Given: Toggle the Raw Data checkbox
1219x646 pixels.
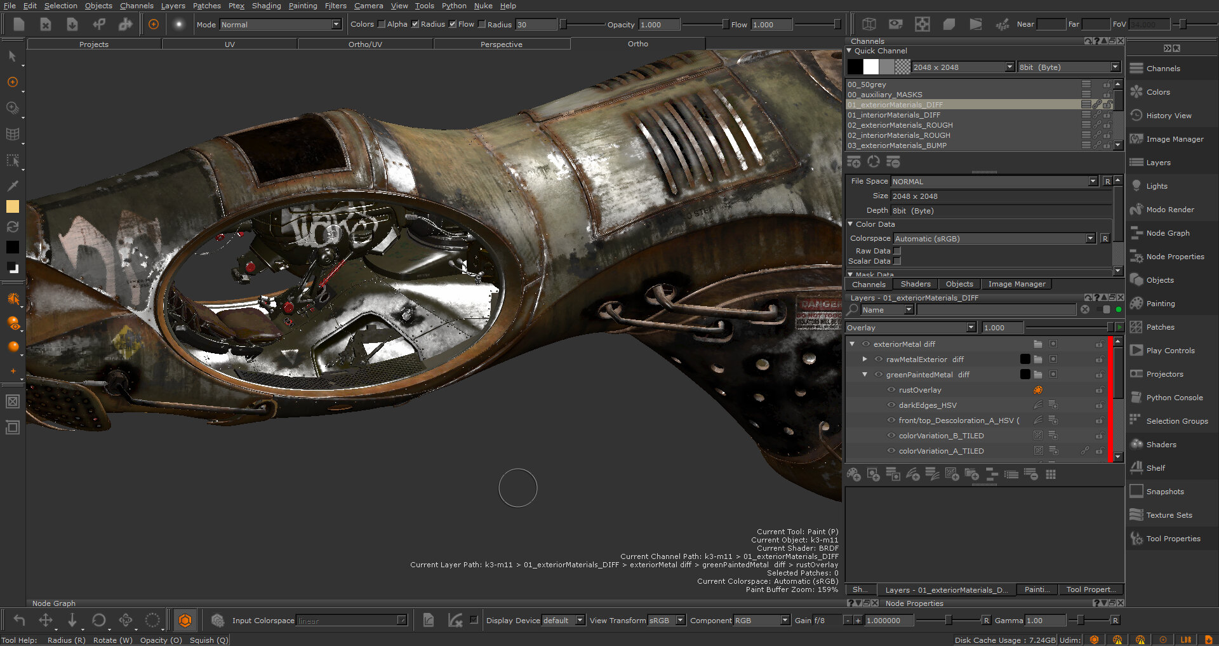Looking at the screenshot, I should pos(897,251).
